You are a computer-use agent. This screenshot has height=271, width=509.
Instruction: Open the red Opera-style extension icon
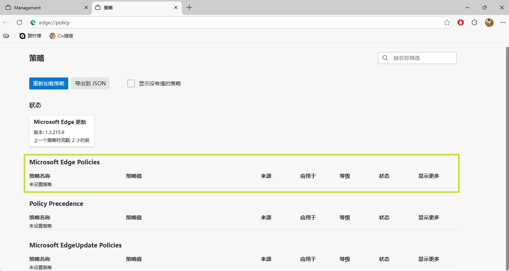coord(461,22)
